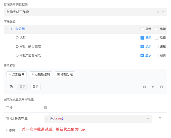Image resolution: width=171 pixels, height=138 pixels.
Task: Delete the 审批1是否完成 field value row
Action: (x=160, y=119)
